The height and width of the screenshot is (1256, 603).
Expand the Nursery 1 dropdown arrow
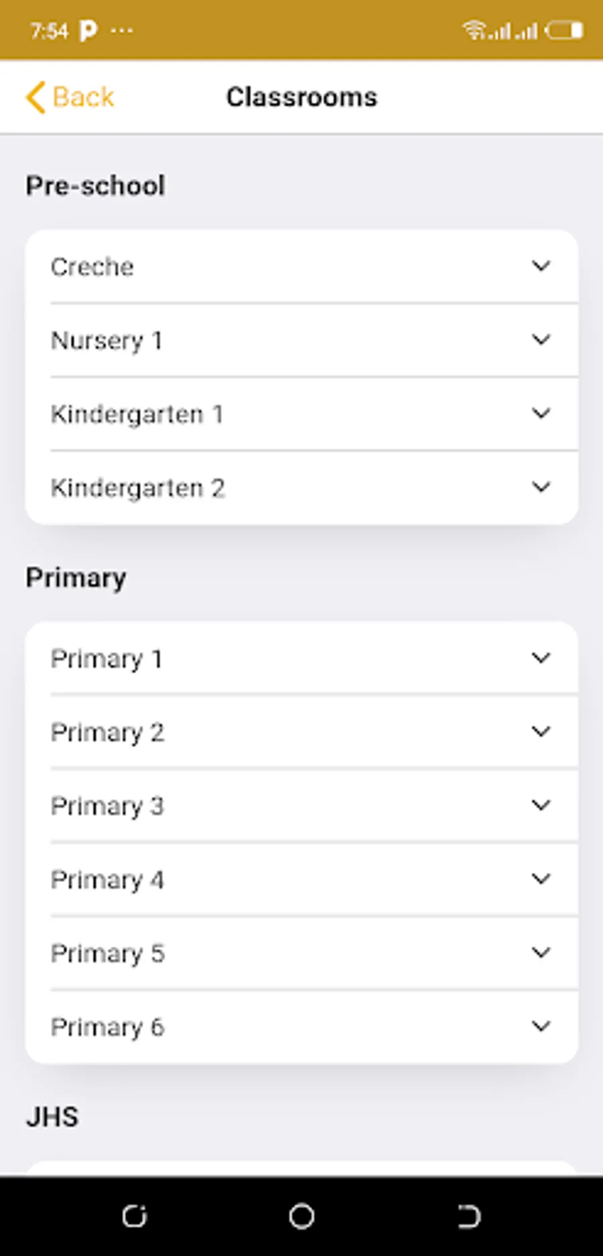(541, 340)
